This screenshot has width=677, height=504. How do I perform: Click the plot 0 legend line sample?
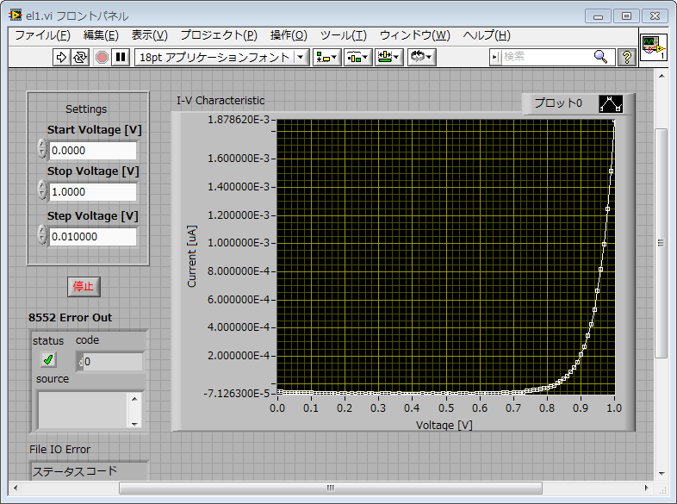pyautogui.click(x=611, y=103)
